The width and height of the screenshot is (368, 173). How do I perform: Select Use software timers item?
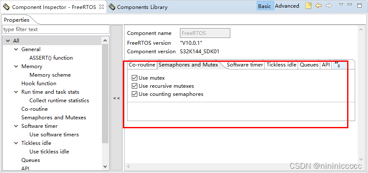[54, 135]
